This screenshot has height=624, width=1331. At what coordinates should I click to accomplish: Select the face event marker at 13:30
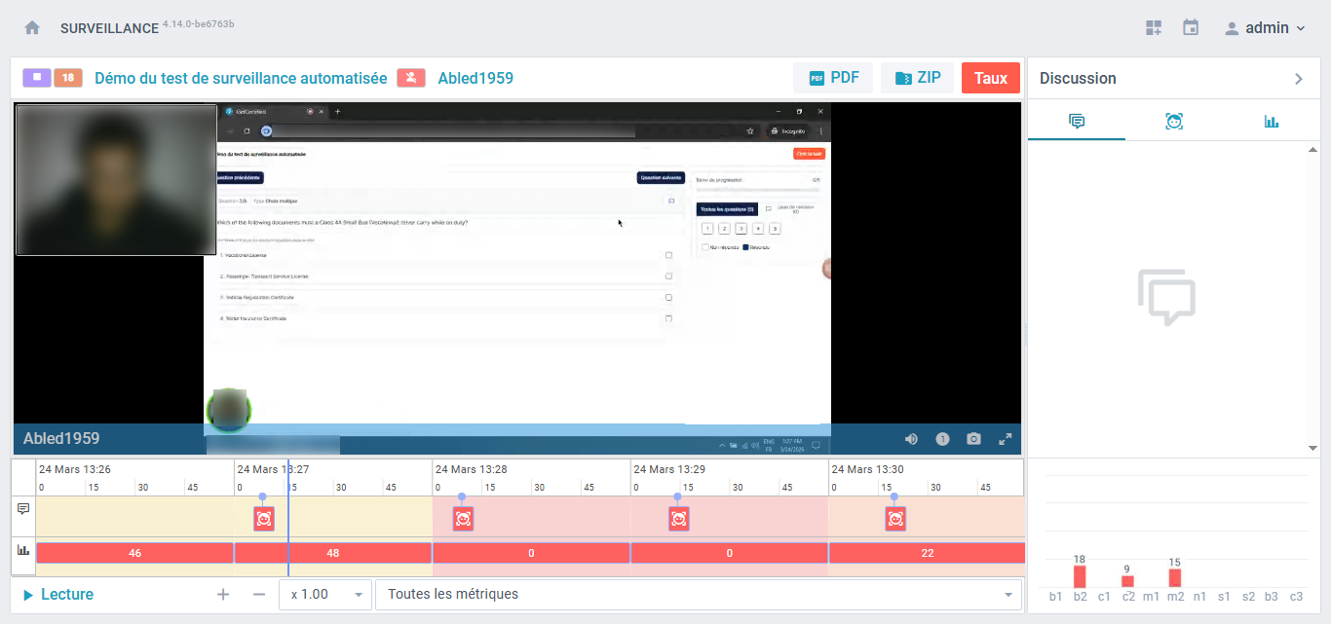tap(895, 519)
